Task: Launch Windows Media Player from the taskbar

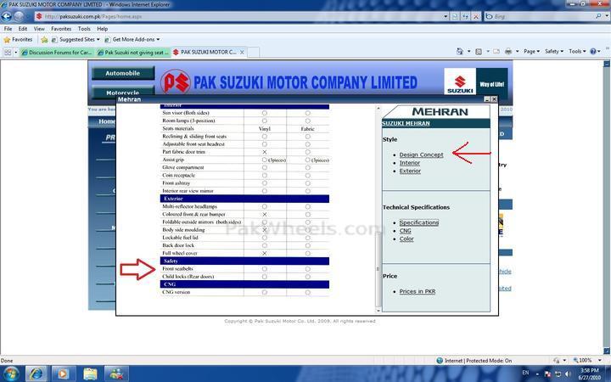Action: [63, 374]
